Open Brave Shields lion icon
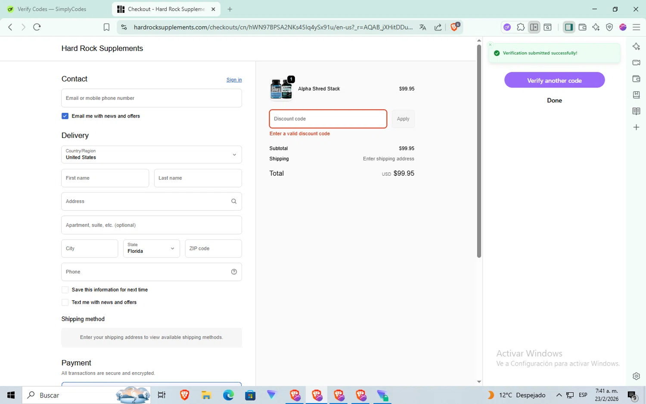The width and height of the screenshot is (646, 404). 454,27
